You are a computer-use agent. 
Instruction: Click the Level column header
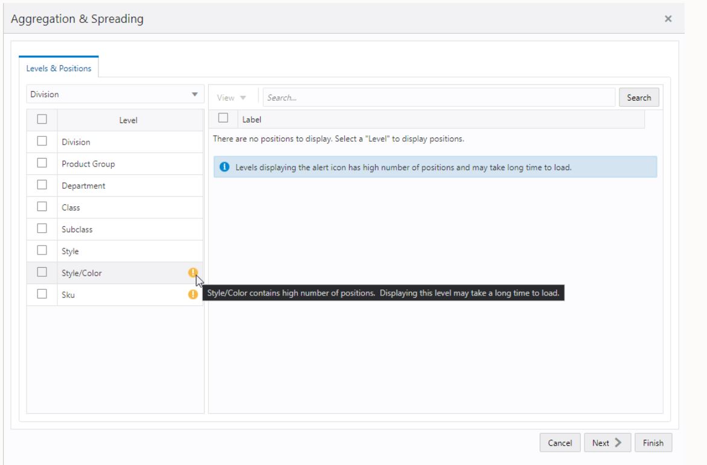[x=130, y=120]
